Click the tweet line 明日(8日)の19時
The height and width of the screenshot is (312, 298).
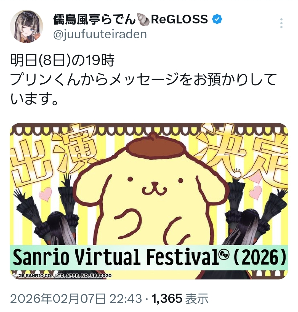[62, 60]
